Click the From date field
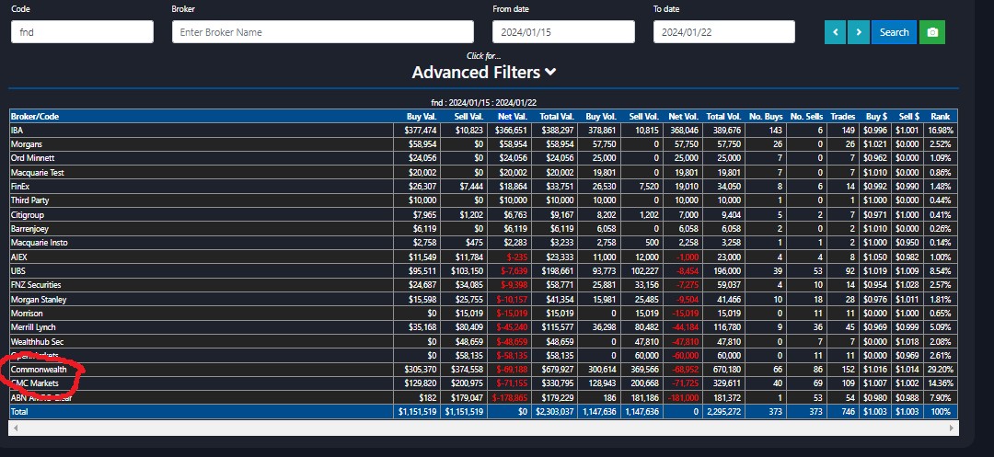 (x=563, y=31)
